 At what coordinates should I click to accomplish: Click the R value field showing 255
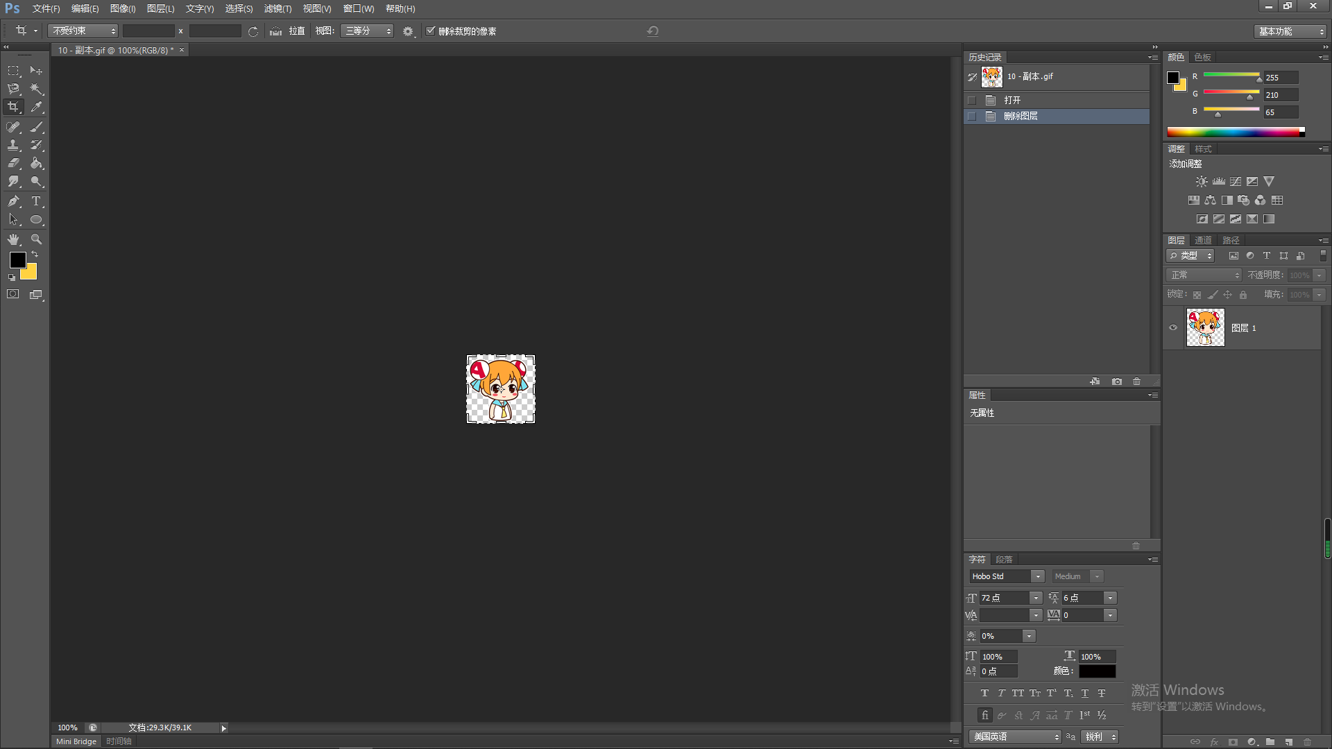[x=1280, y=78]
